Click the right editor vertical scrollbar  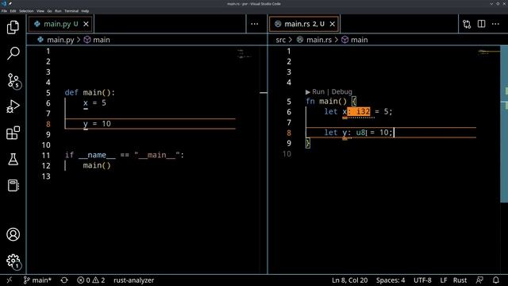[504, 125]
